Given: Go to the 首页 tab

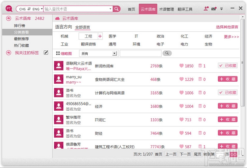Looking at the screenshot, I should [x=131, y=9].
